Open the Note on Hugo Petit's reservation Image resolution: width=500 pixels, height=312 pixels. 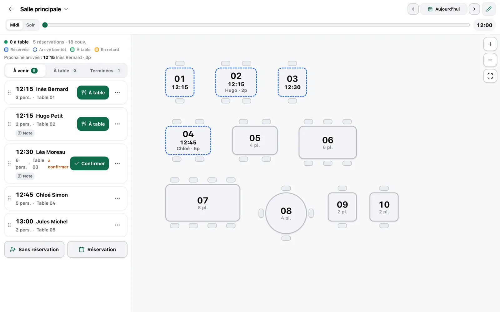(x=25, y=133)
